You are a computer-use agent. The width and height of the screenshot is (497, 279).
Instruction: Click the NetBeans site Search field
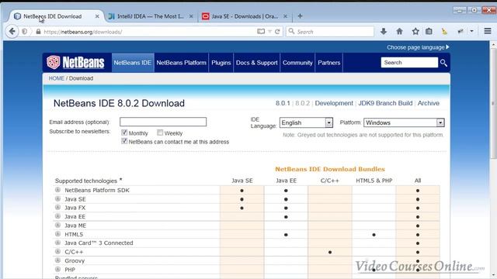tap(409, 63)
